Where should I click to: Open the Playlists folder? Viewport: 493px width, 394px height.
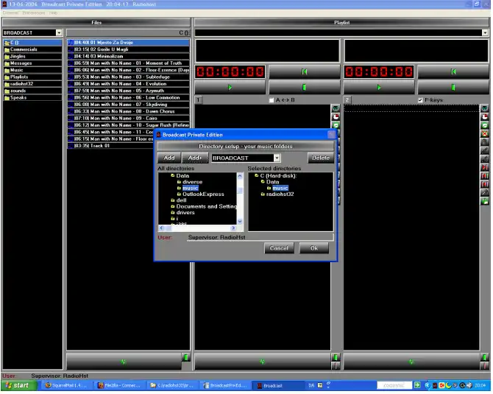(22, 77)
